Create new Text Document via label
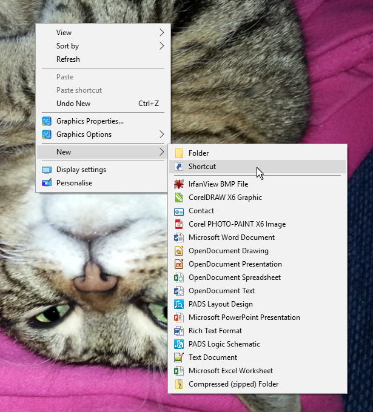373x412 pixels. (213, 357)
